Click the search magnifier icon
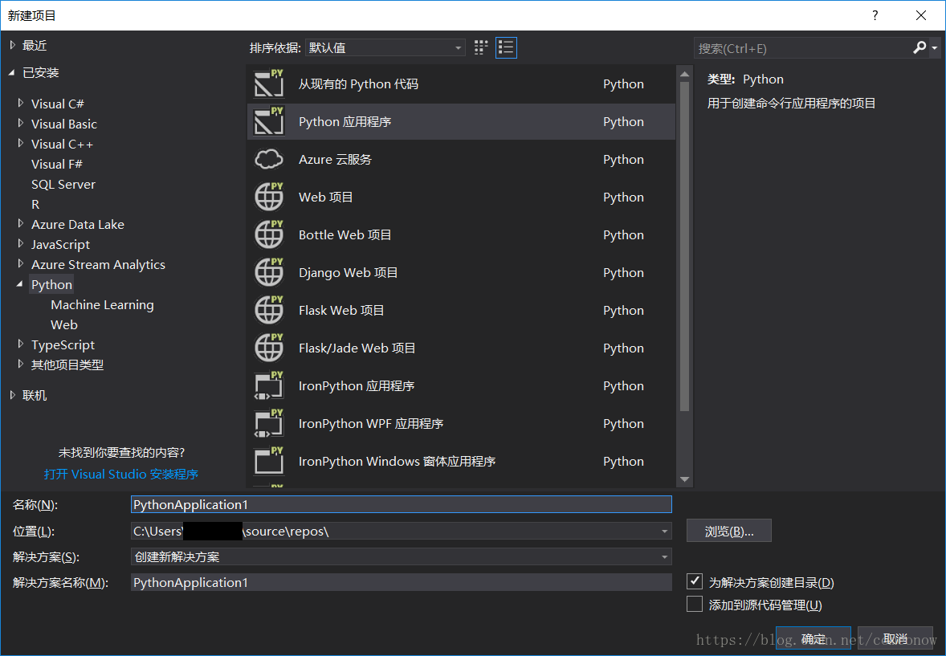This screenshot has width=946, height=656. point(919,47)
